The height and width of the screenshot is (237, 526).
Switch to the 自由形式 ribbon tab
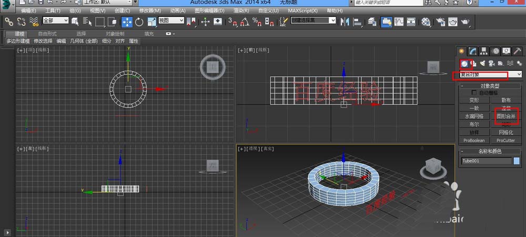pos(47,34)
